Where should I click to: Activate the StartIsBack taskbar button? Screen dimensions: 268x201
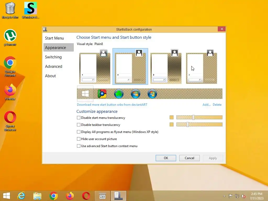(119, 196)
